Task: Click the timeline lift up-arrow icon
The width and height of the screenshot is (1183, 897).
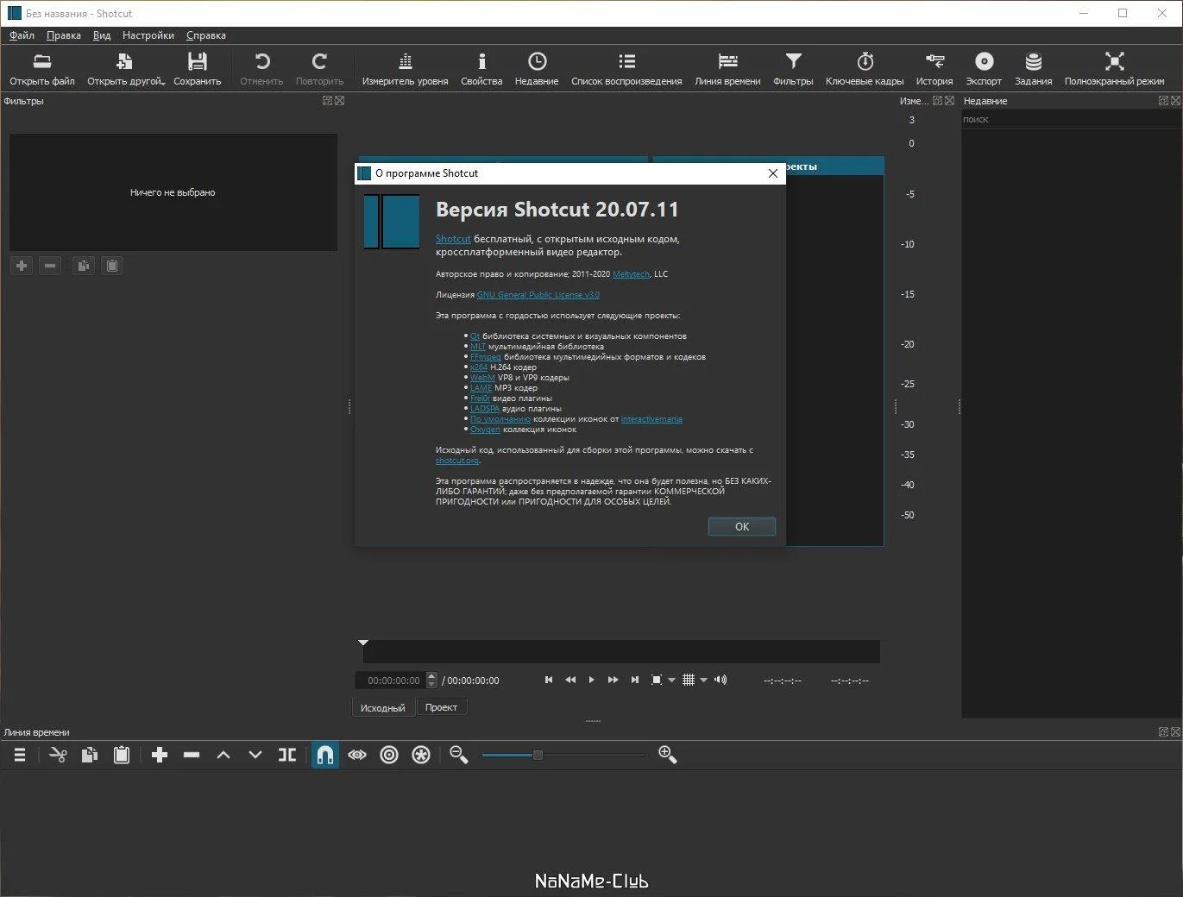Action: (x=223, y=755)
